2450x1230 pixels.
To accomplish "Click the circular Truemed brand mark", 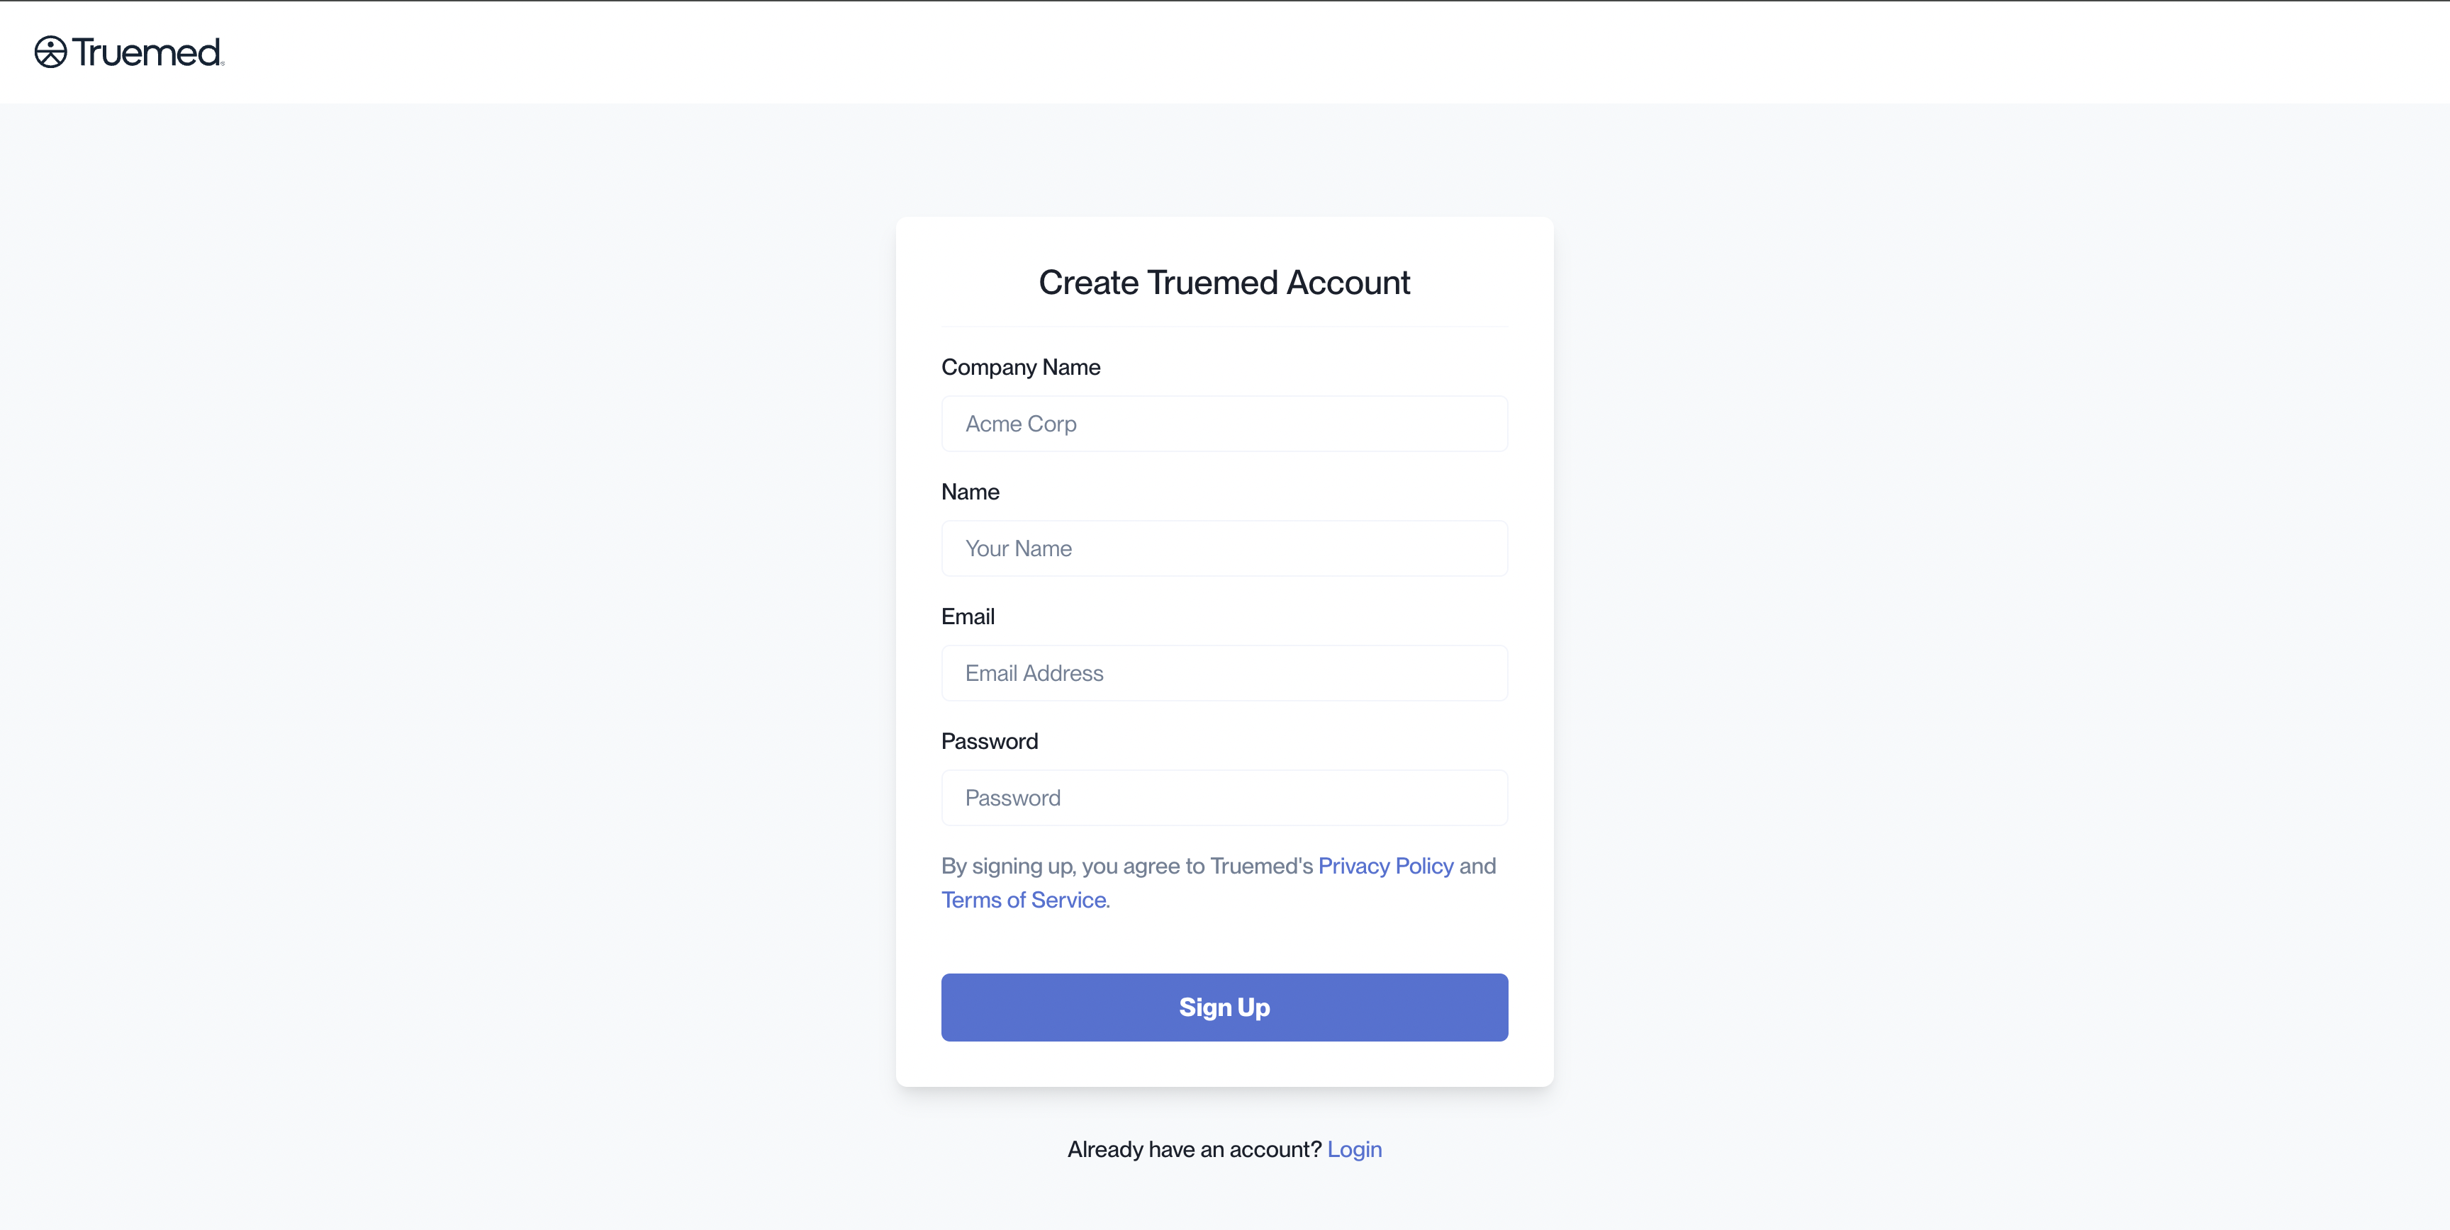I will tap(50, 52).
